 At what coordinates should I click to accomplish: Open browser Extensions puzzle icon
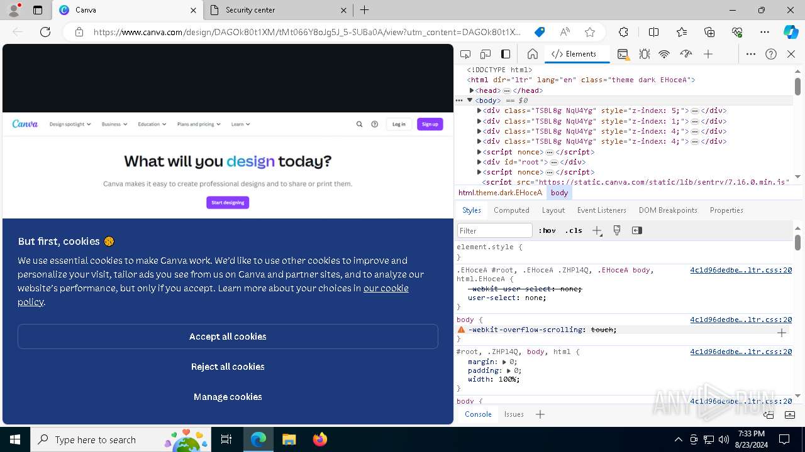(x=623, y=32)
